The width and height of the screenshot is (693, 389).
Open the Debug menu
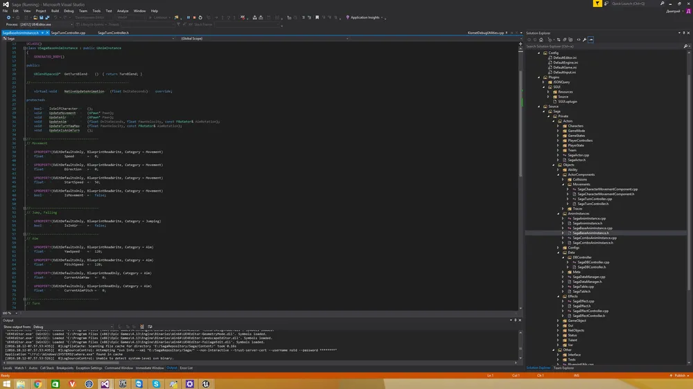tap(69, 11)
